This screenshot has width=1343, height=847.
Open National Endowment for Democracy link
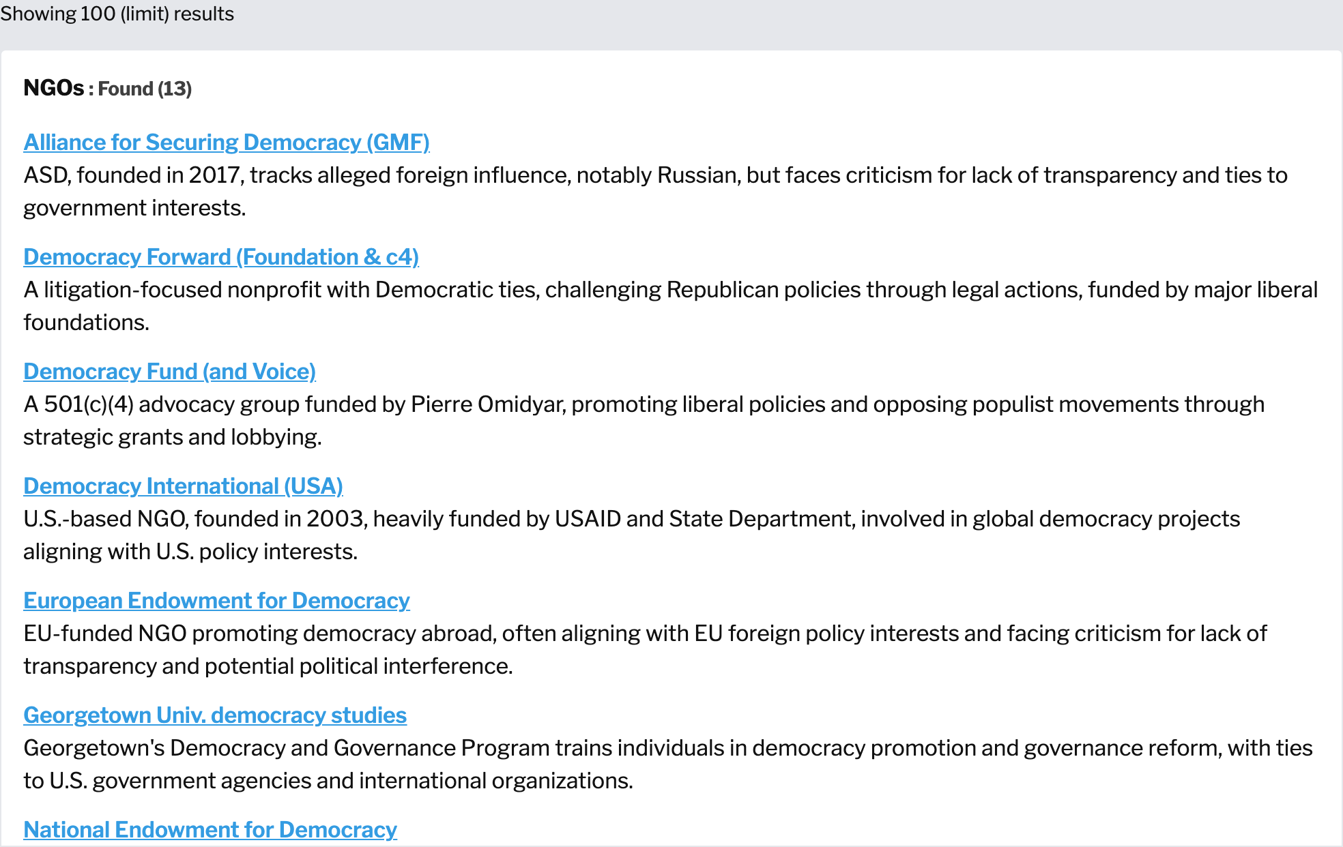tap(210, 829)
